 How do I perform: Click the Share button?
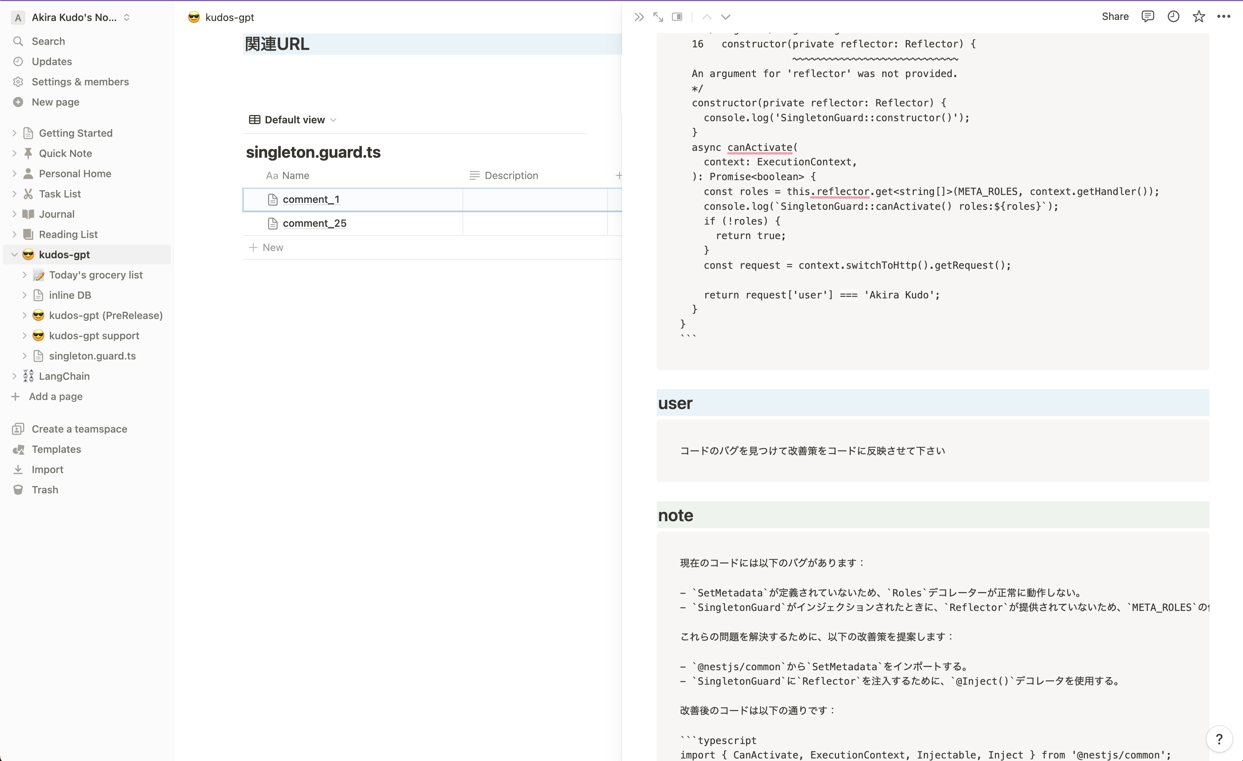click(1115, 17)
